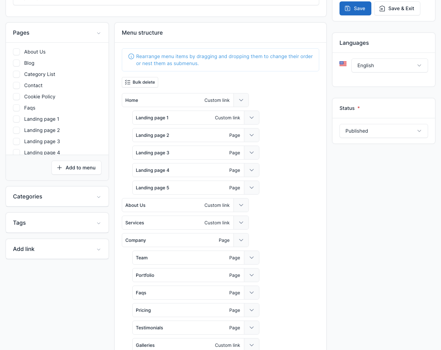This screenshot has height=350, width=441.
Task: Select the Portfolio submenu item
Action: (188, 275)
